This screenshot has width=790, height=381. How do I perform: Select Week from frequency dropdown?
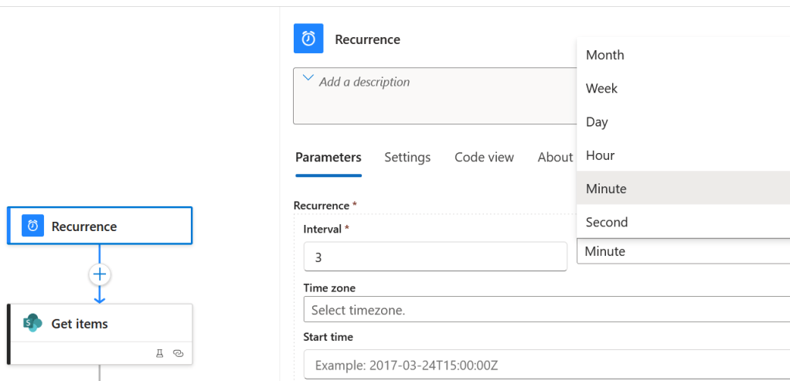click(x=683, y=88)
